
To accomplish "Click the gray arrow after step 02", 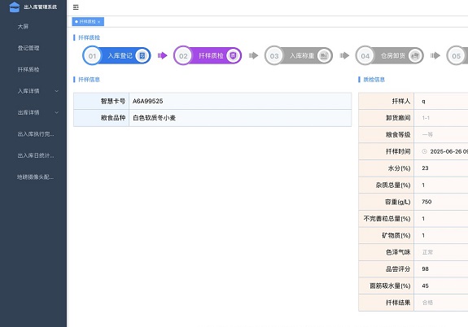I will (253, 55).
